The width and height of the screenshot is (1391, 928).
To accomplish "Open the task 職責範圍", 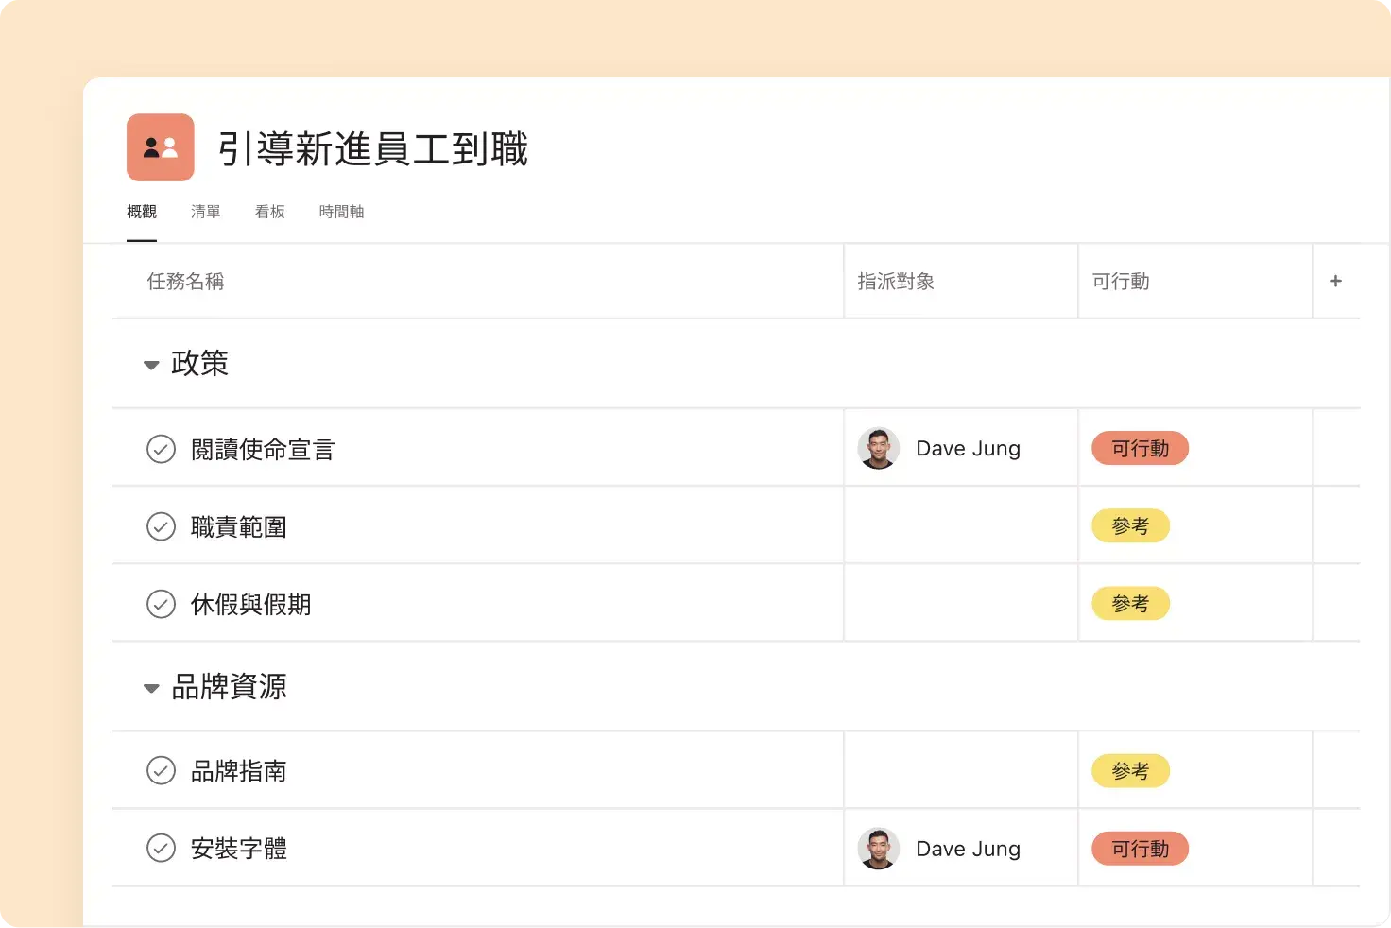I will [x=238, y=526].
